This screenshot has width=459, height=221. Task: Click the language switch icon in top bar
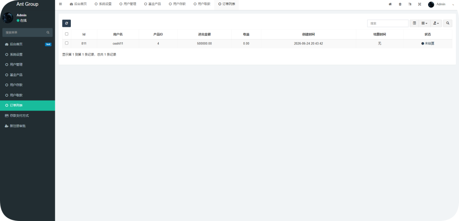click(x=410, y=4)
